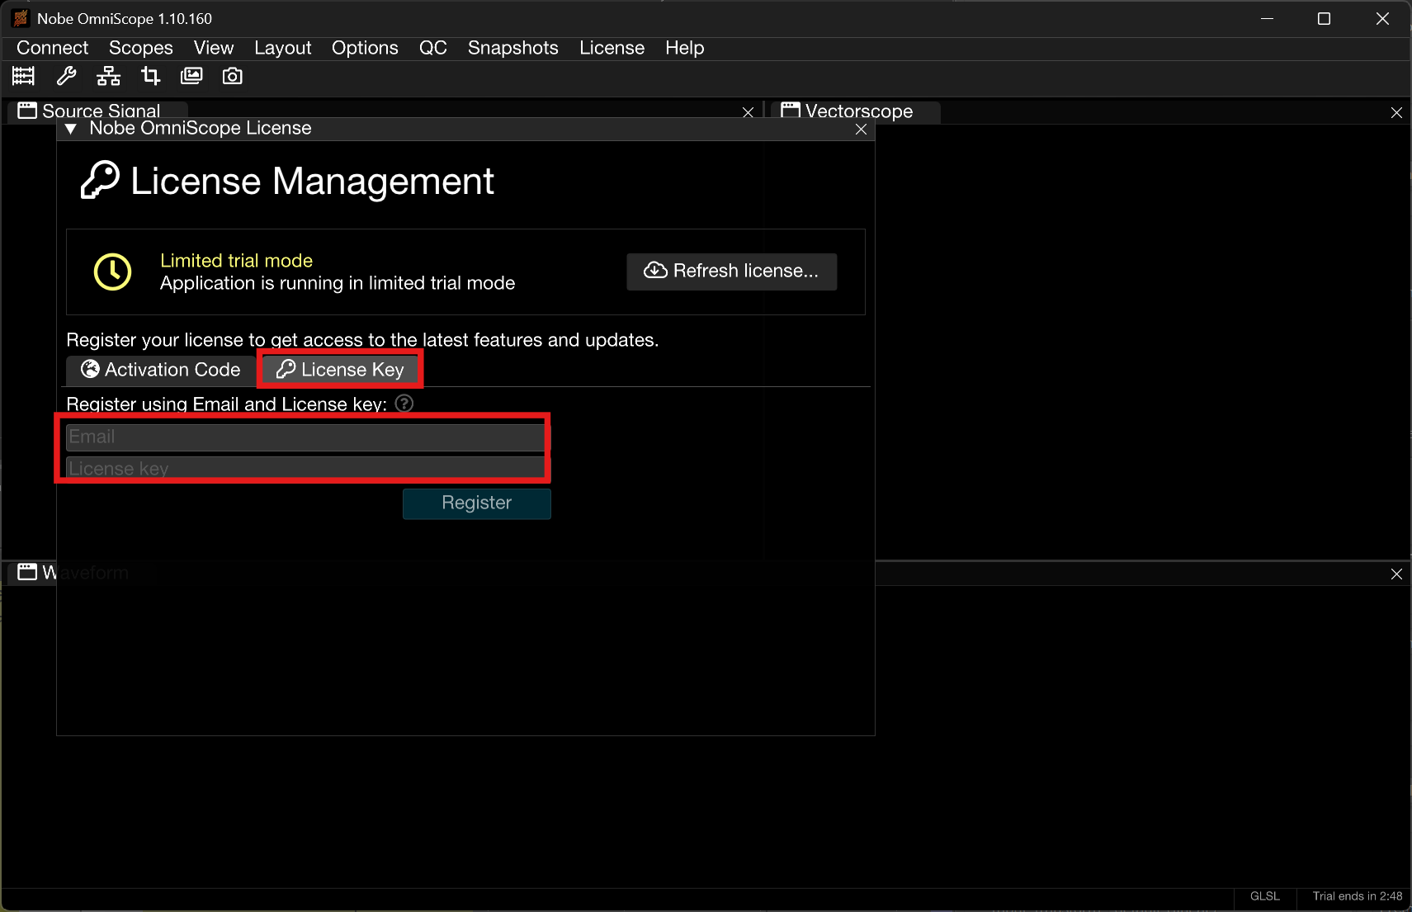The image size is (1412, 912).
Task: Close the Vectorscope panel
Action: coord(1396,112)
